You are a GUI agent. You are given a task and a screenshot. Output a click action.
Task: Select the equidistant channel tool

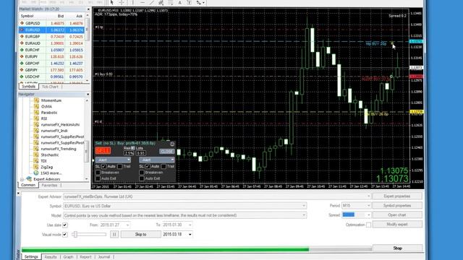(x=161, y=2)
